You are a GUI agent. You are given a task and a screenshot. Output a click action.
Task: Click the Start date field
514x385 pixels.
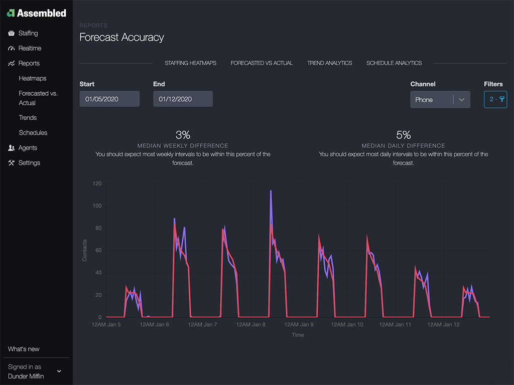tap(109, 99)
